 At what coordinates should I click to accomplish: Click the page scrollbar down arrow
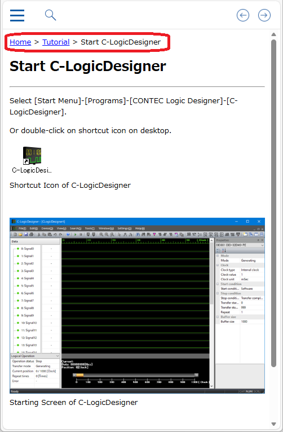[273, 424]
